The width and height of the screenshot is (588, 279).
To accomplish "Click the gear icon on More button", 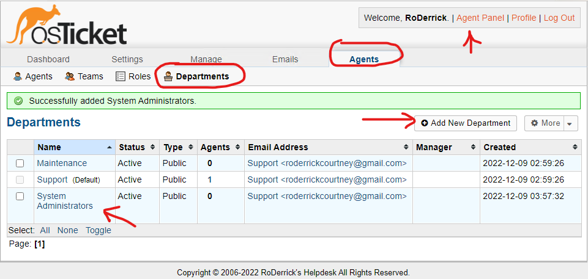I will tap(535, 123).
